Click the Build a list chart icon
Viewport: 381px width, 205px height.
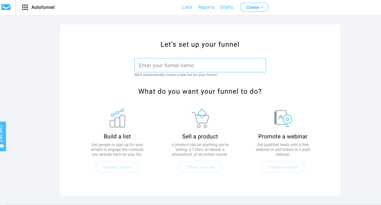pos(117,118)
